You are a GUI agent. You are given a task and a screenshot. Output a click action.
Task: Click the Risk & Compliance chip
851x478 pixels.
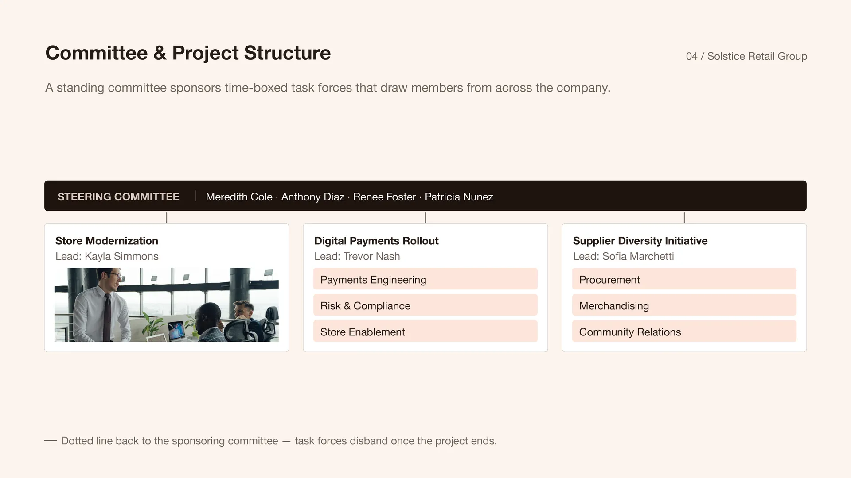point(425,305)
